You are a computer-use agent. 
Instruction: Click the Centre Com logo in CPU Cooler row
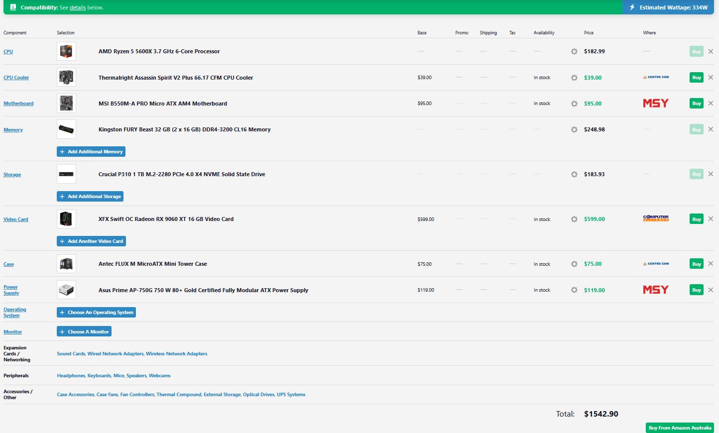[x=656, y=77]
